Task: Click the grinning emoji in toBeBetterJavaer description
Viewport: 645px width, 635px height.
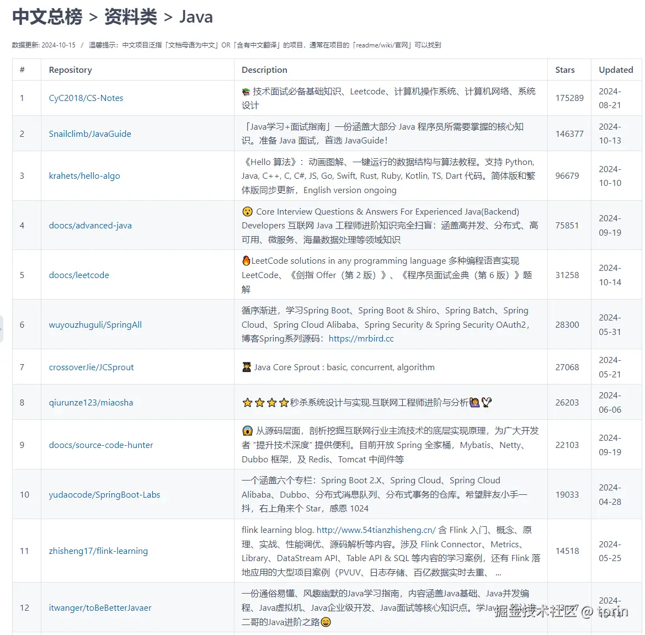Action: click(326, 622)
